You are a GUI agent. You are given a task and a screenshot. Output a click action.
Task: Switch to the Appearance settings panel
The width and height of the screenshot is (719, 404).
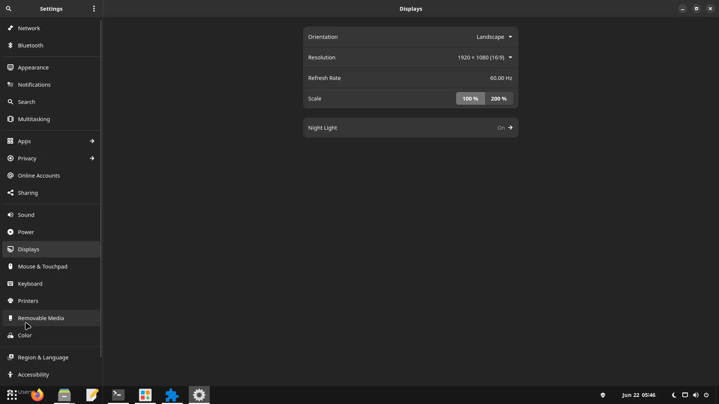(33, 67)
